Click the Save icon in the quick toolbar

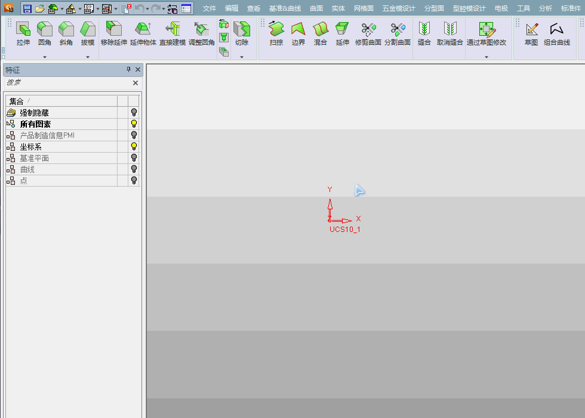click(x=27, y=8)
